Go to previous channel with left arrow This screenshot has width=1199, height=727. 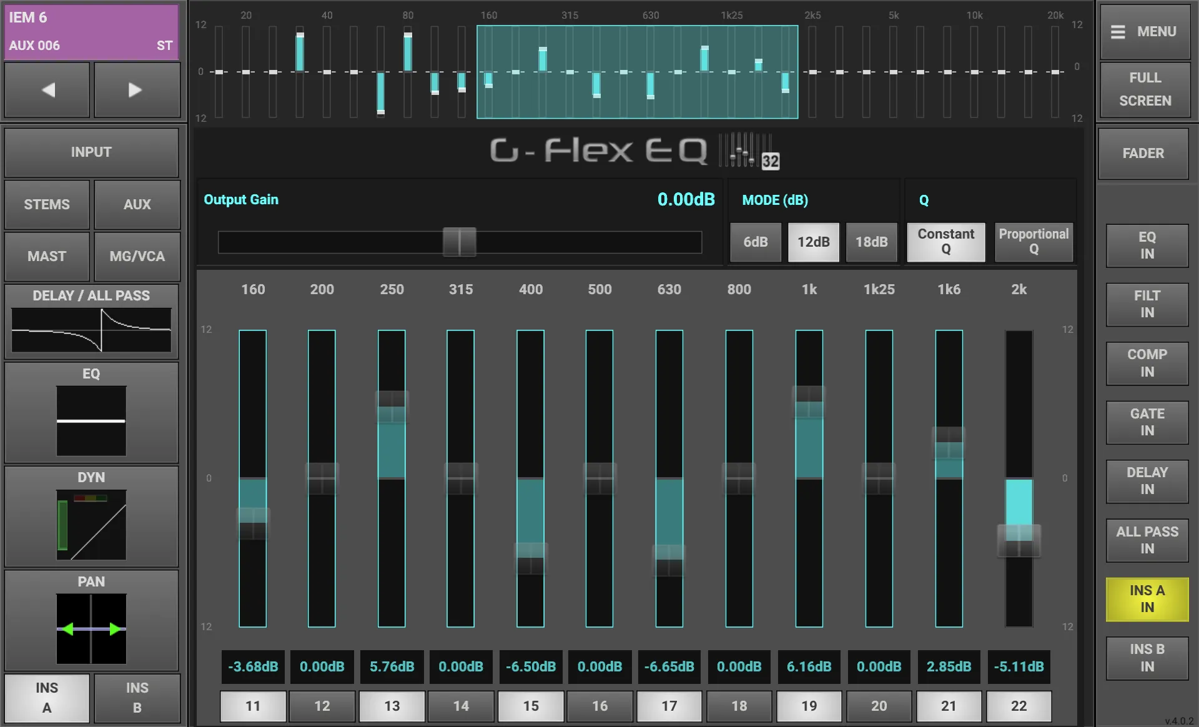point(47,90)
